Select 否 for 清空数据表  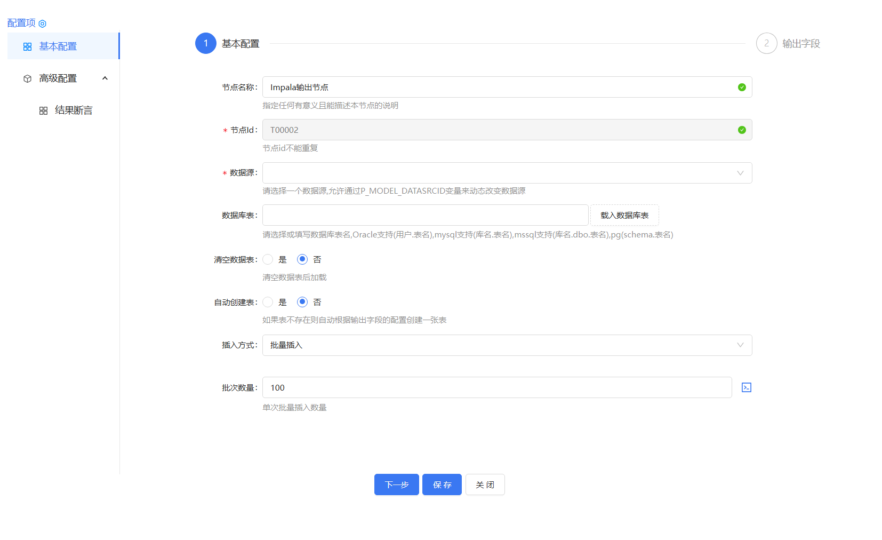pyautogui.click(x=302, y=259)
